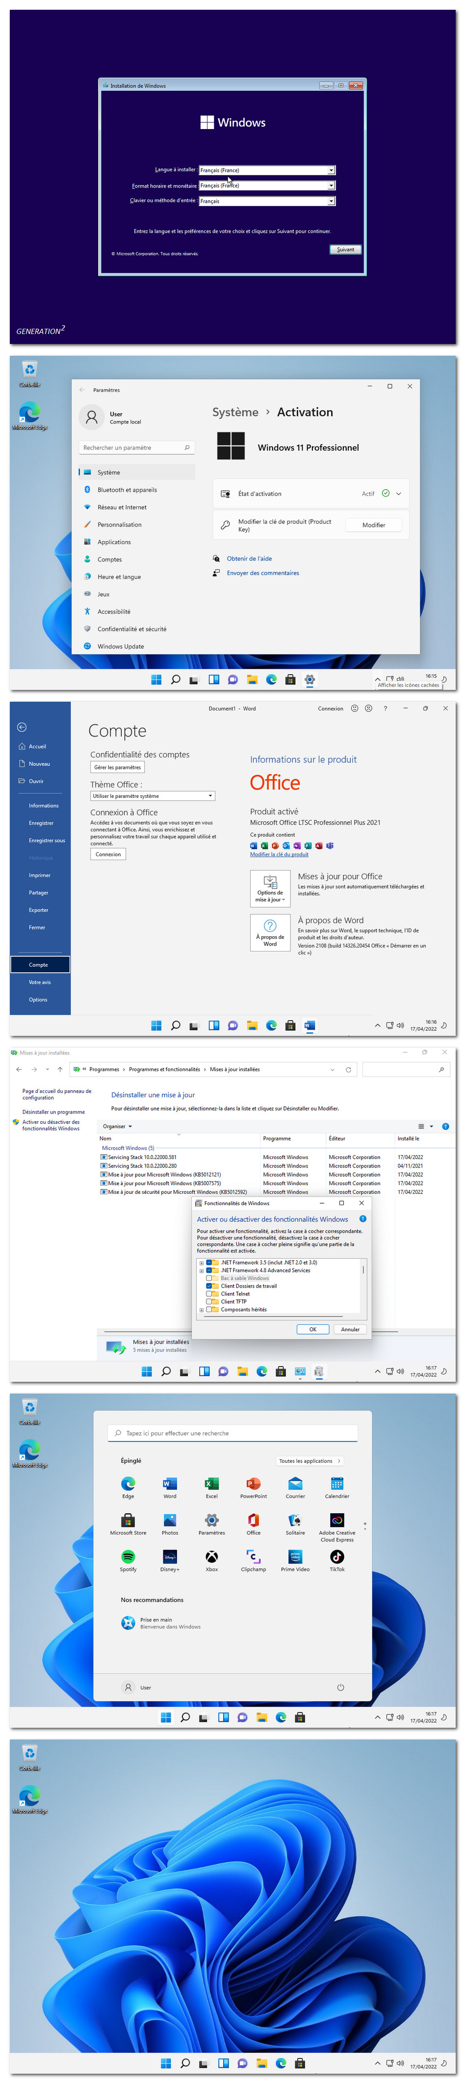Open Modifier la clé du produit link
Image resolution: width=466 pixels, height=2084 pixels.
(279, 854)
